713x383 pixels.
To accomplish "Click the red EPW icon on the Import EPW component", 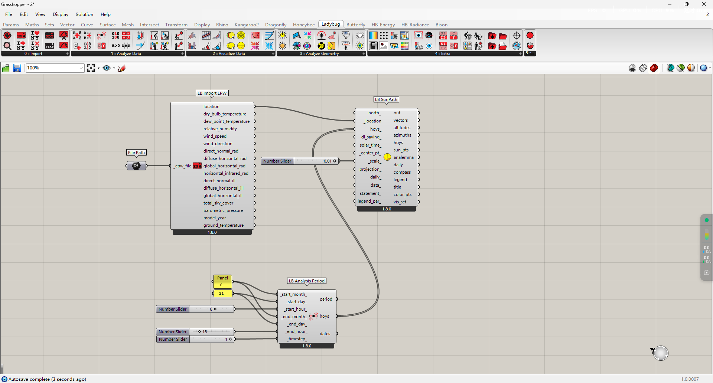I will click(x=197, y=166).
